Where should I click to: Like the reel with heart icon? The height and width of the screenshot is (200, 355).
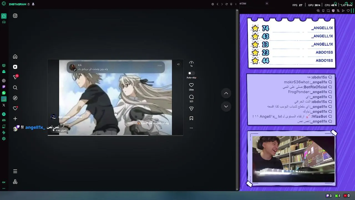[191, 85]
